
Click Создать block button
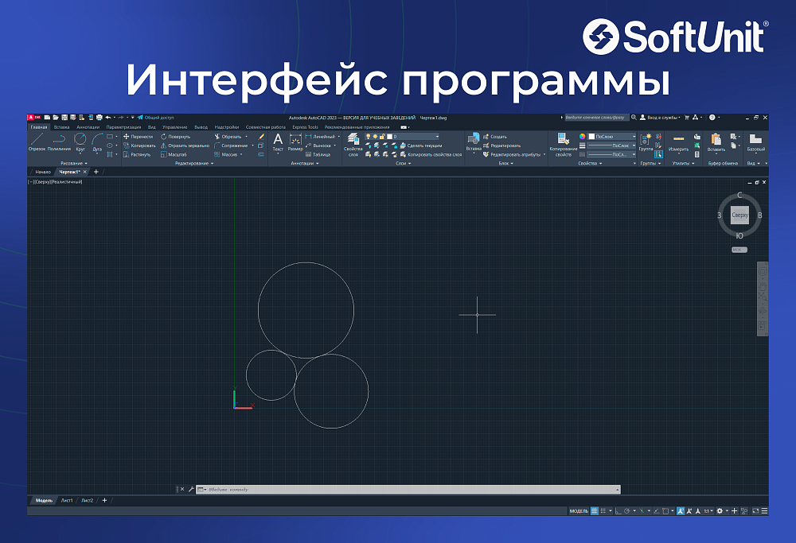(x=495, y=137)
